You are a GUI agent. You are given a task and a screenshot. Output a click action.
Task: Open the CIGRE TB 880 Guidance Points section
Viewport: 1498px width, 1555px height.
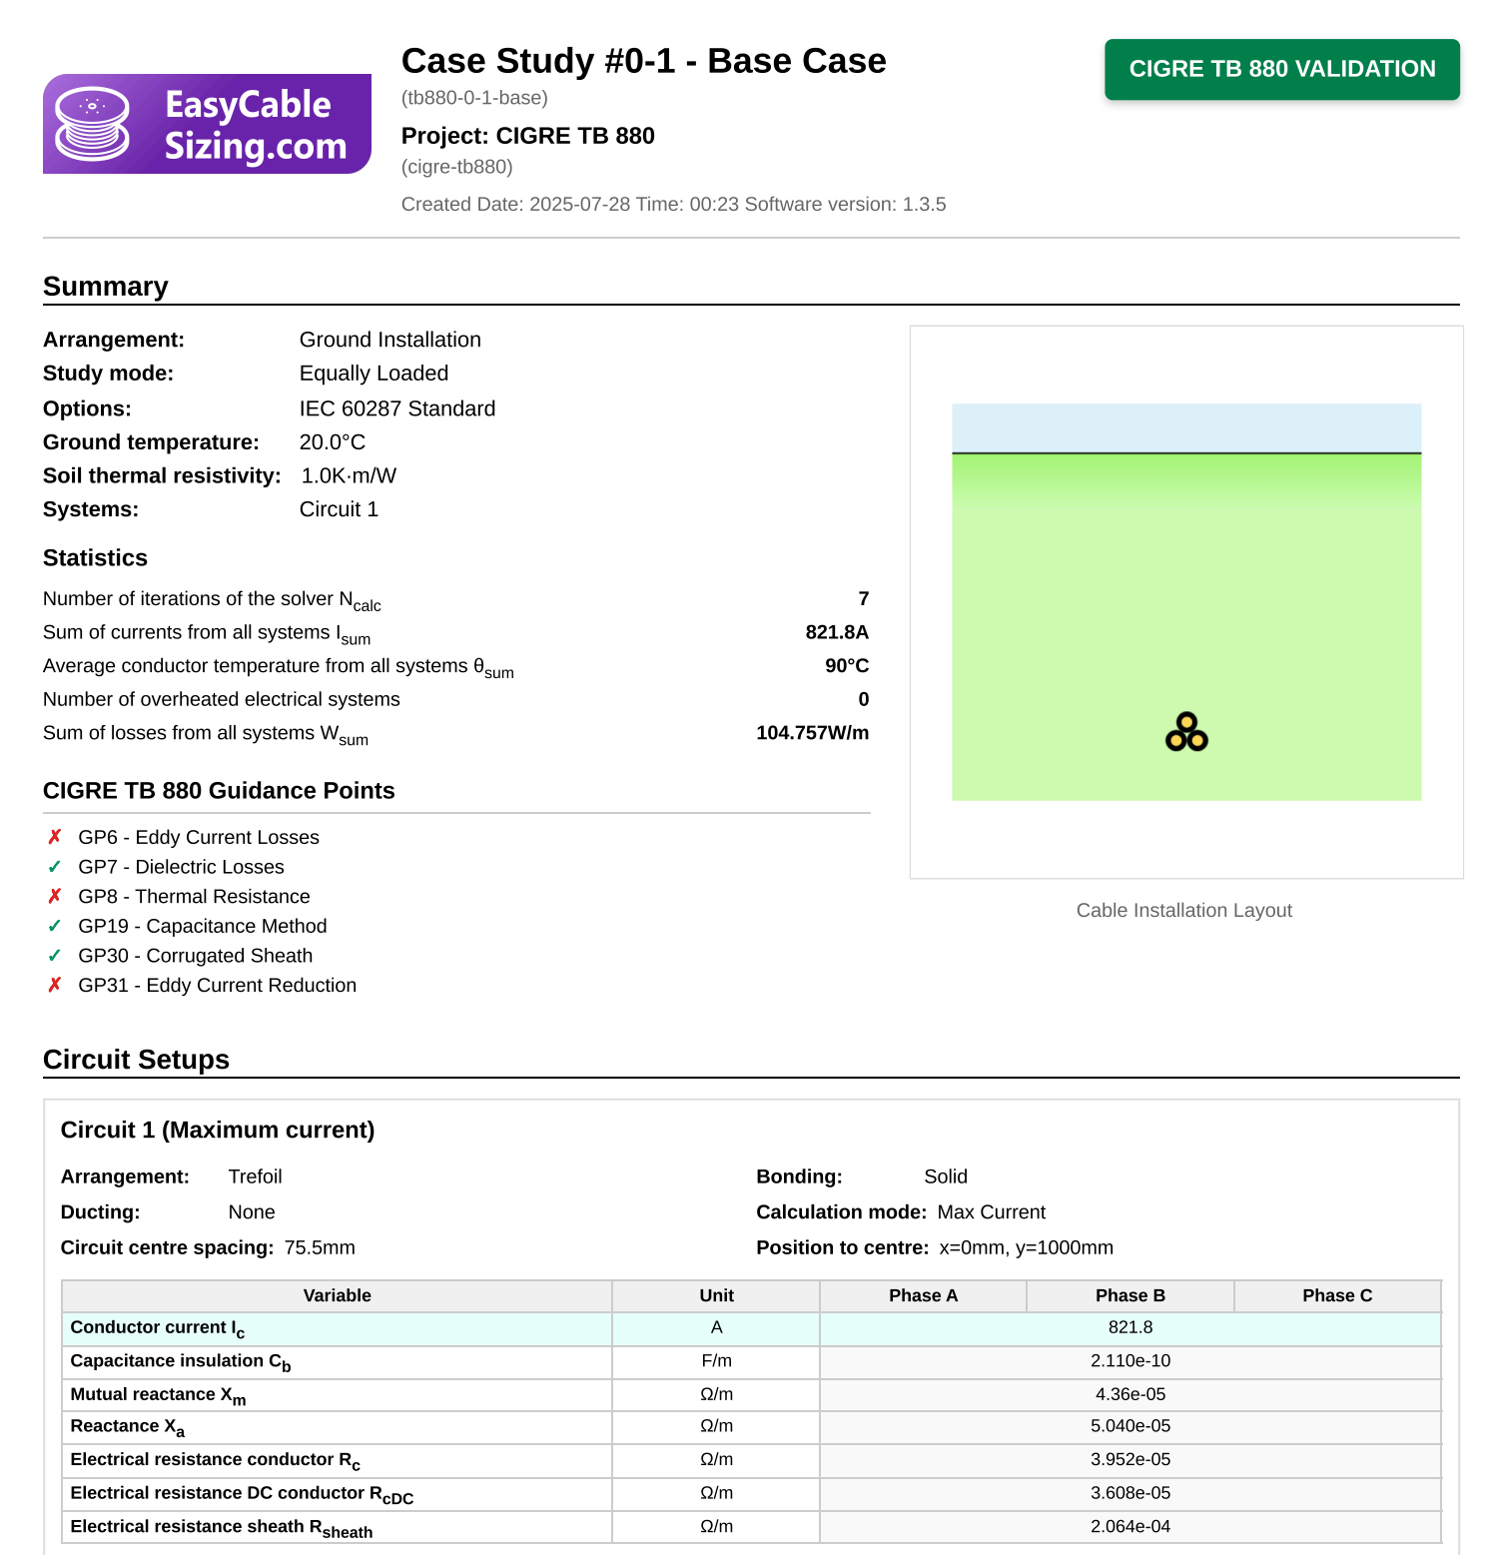[x=219, y=790]
